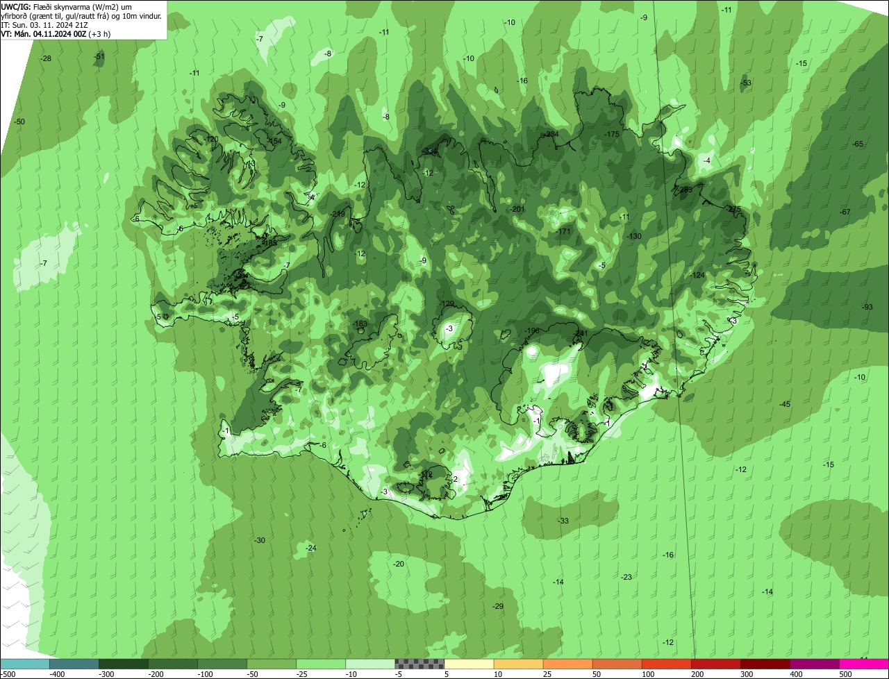
Task: Click the -20 value on the map
Action: pyautogui.click(x=399, y=564)
